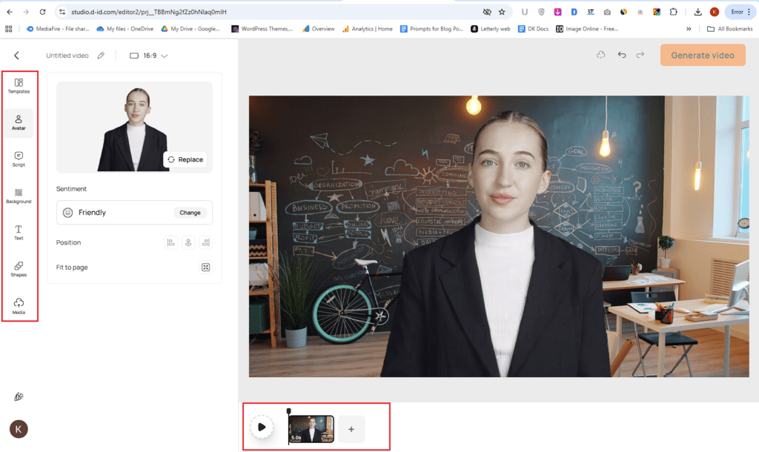Align avatar position to the right
Viewport: 759px width, 452px height.
(206, 242)
